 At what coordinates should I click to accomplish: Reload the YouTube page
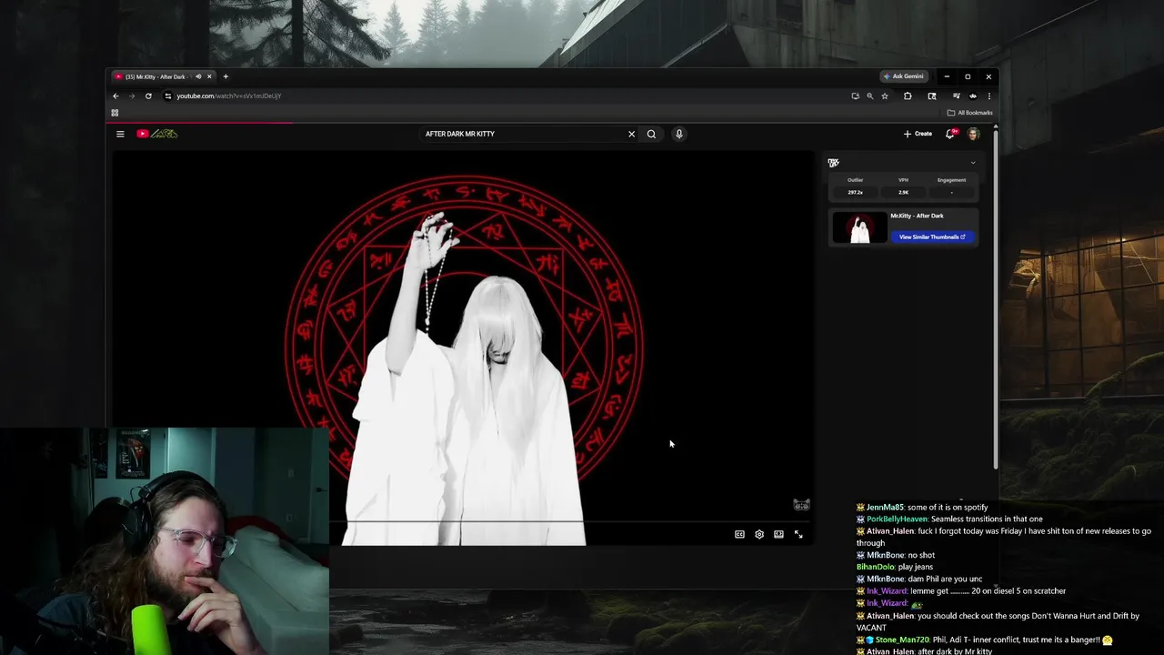click(x=148, y=96)
